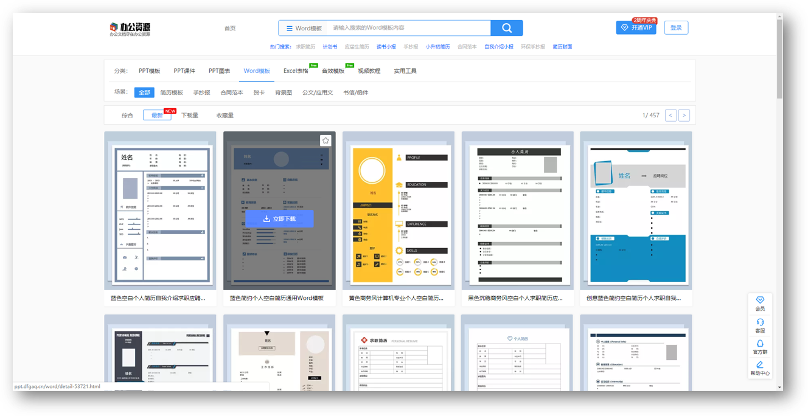Click hot search 合同范本
The height and width of the screenshot is (416, 808).
[x=467, y=47]
